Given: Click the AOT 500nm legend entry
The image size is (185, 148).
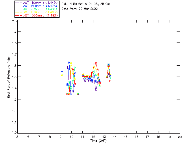Looking at the screenshot, I should 36,6.
